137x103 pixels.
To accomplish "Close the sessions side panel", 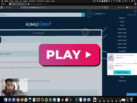I will click(x=136, y=11).
